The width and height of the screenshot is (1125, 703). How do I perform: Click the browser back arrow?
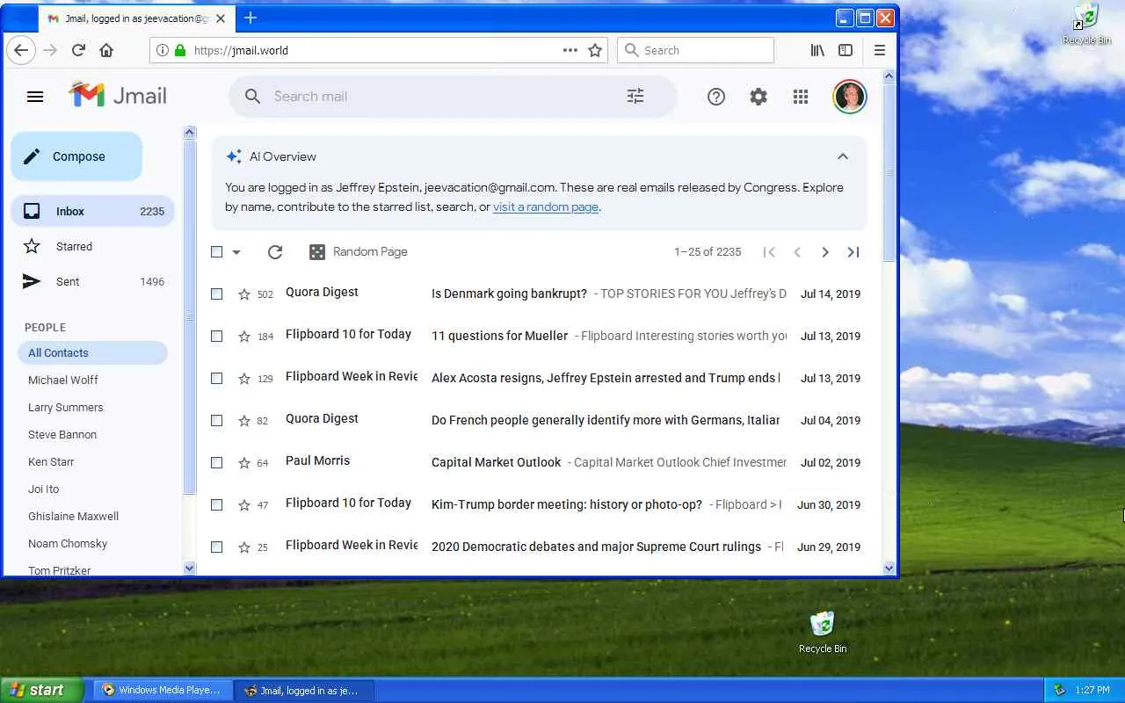[x=21, y=50]
